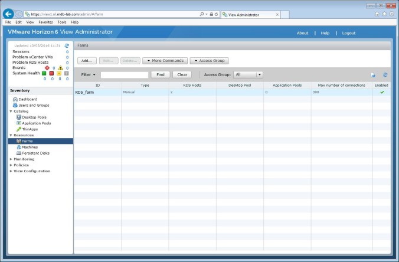
Task: Click the green Enabled checkmark for RDS_farm
Action: click(x=382, y=92)
